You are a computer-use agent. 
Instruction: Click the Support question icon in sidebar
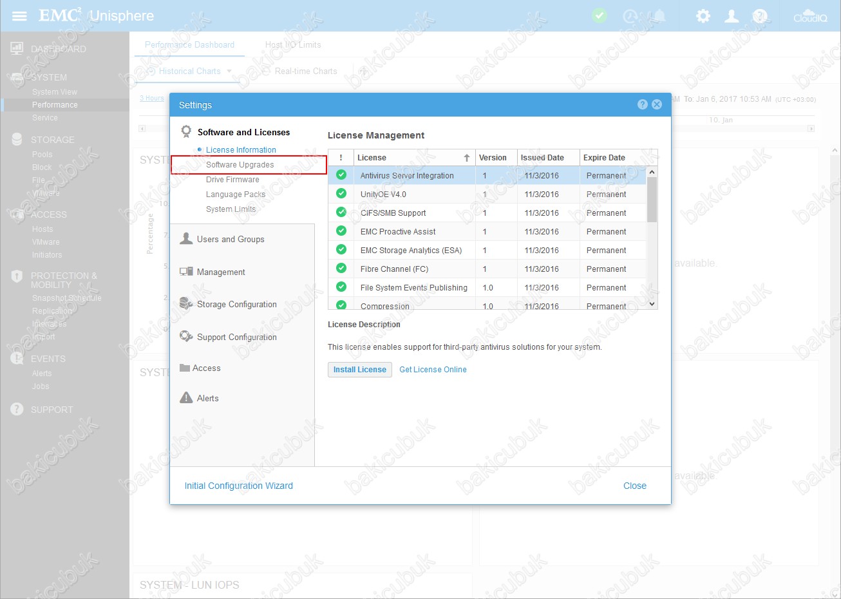[17, 409]
